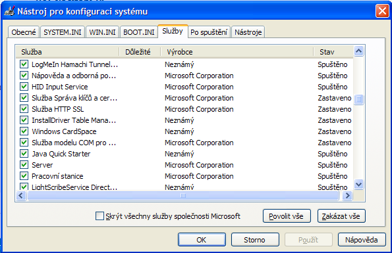This screenshot has width=392, height=253.
Task: Click the vertical scrollbar down arrow
Action: pos(359,185)
